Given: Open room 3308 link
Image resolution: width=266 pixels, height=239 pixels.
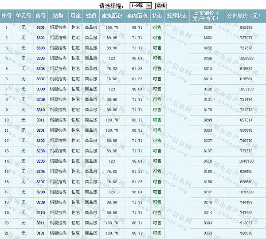Looking at the screenshot, I should click(40, 89).
